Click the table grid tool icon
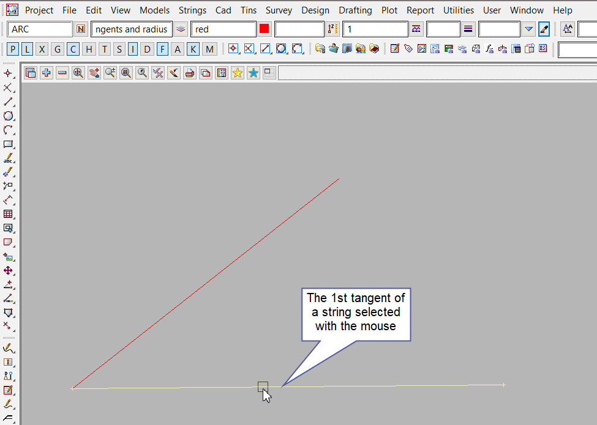Viewport: 597px width, 425px height. [x=8, y=214]
